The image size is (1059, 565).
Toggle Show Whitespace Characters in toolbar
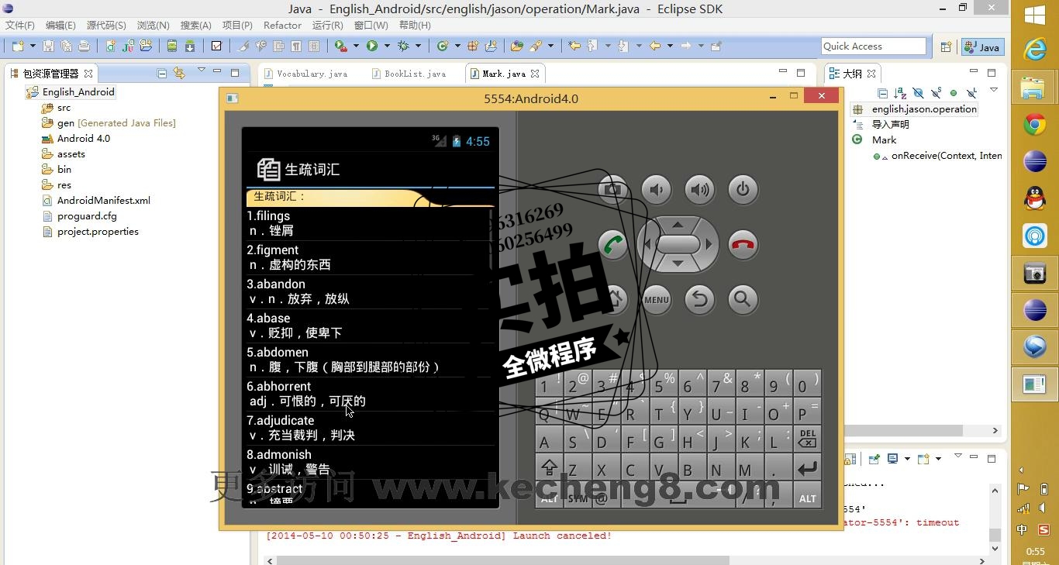pyautogui.click(x=295, y=46)
